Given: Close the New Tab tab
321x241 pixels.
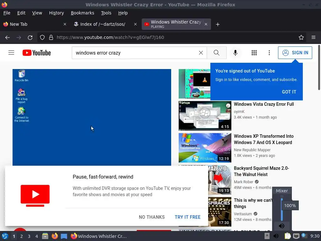Looking at the screenshot, I should coord(65,24).
